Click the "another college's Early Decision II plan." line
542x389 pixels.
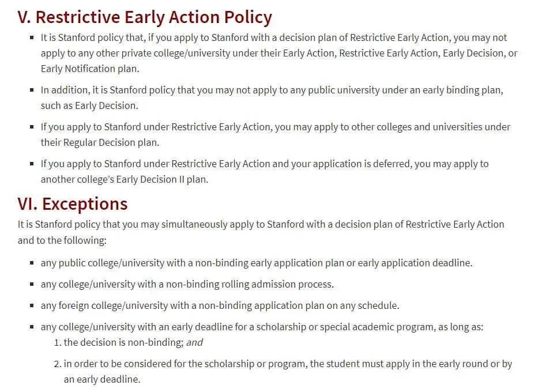coord(124,179)
